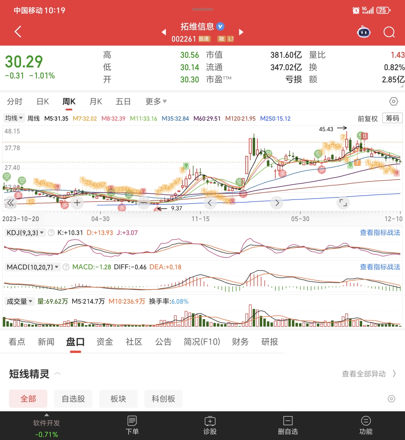
Task: Open the 均线 dropdown
Action: point(14,118)
